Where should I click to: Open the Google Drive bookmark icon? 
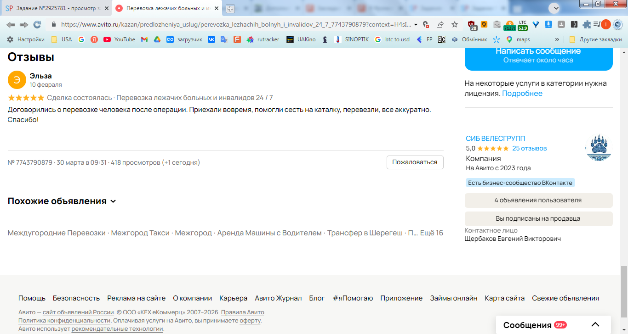coord(157,39)
